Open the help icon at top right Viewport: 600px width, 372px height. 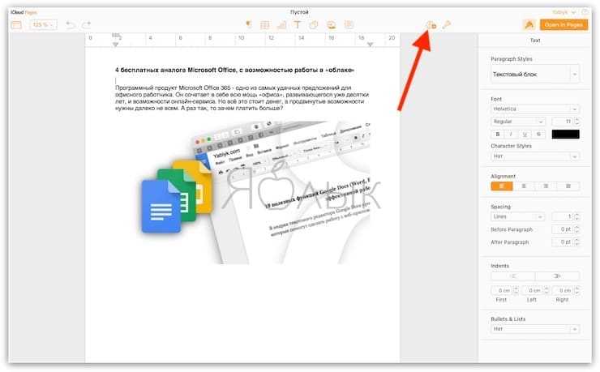click(585, 12)
